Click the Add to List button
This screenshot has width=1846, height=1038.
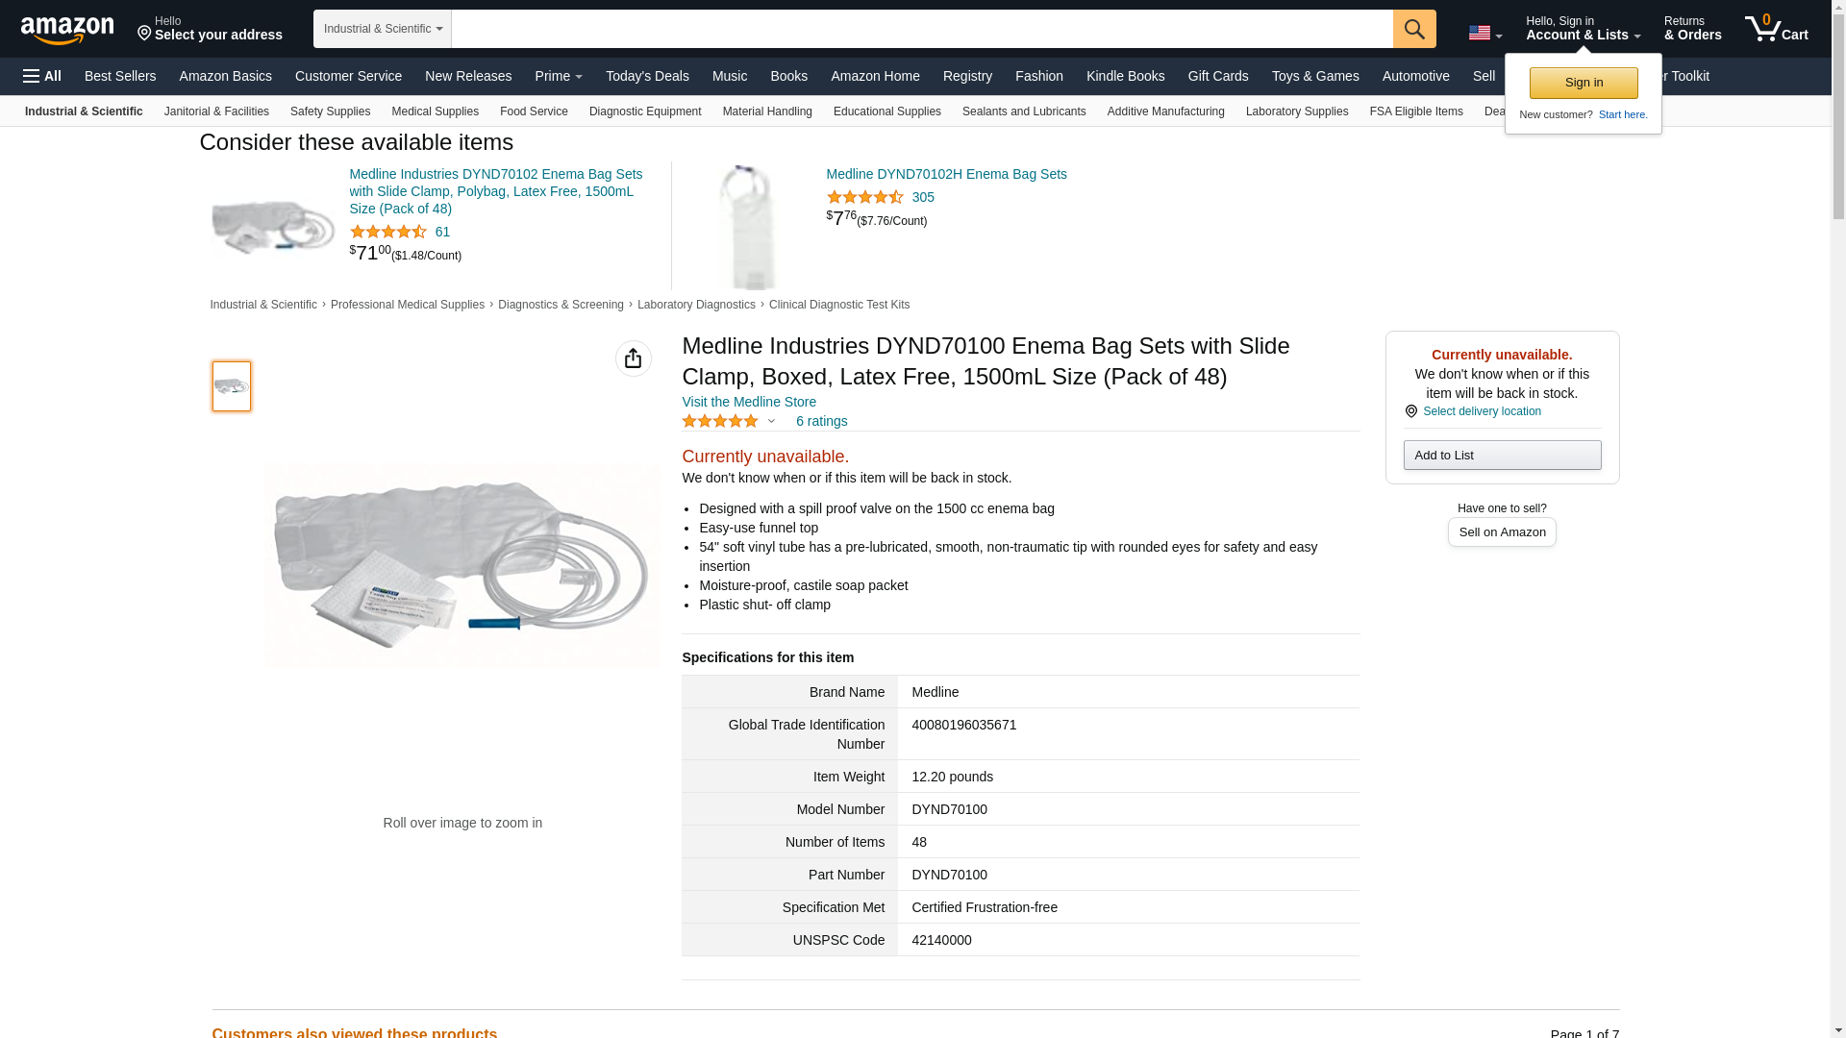coord(1502,455)
